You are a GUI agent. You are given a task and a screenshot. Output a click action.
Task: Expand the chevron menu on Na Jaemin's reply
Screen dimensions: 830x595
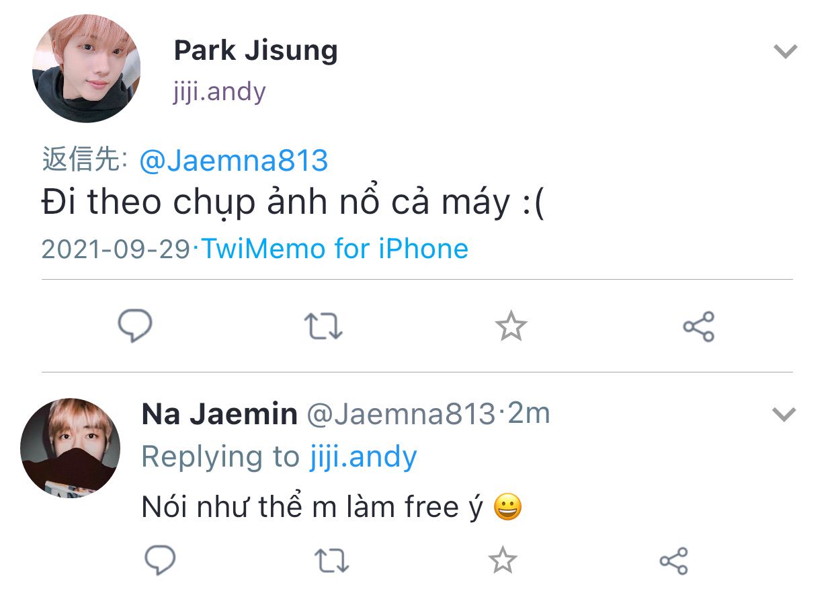point(784,414)
